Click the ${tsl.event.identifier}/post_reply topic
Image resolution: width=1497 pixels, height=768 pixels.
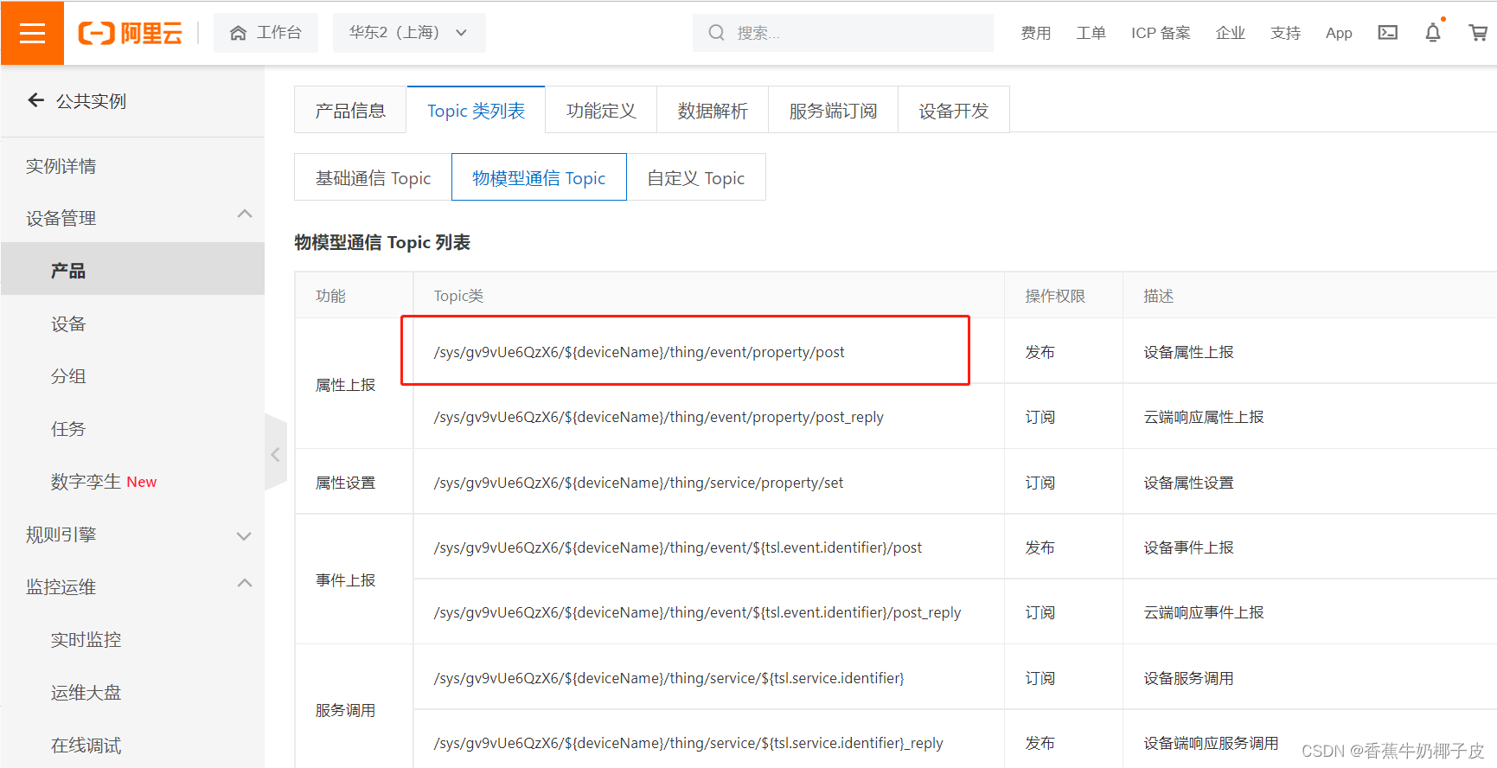point(697,612)
